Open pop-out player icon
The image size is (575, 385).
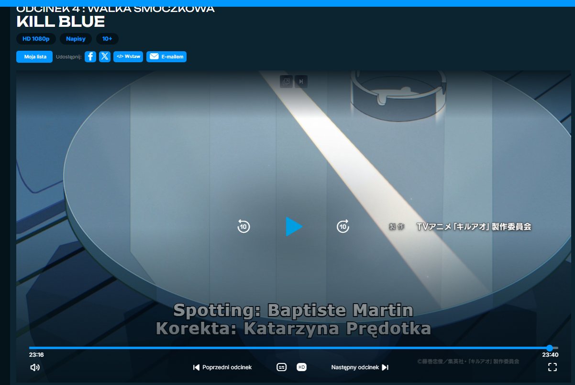click(286, 81)
